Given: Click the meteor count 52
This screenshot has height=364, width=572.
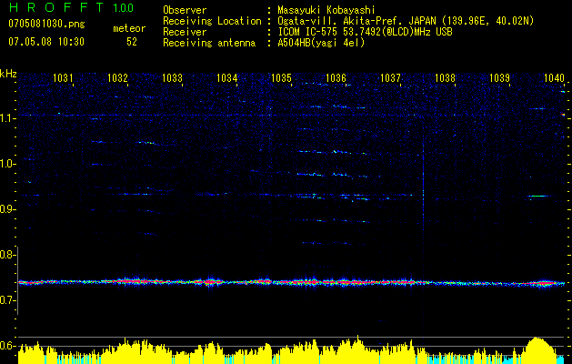Looking at the screenshot, I should (x=132, y=42).
